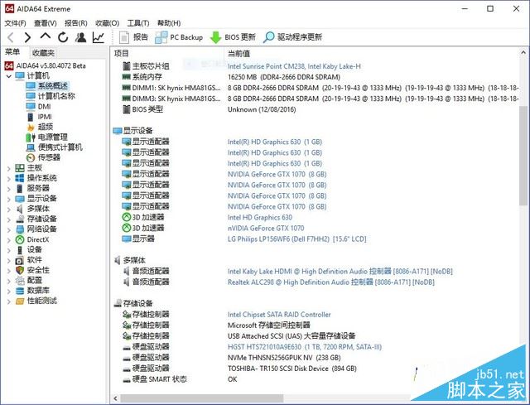Expand the 存储设备 tree node in sidebar

click(9, 219)
